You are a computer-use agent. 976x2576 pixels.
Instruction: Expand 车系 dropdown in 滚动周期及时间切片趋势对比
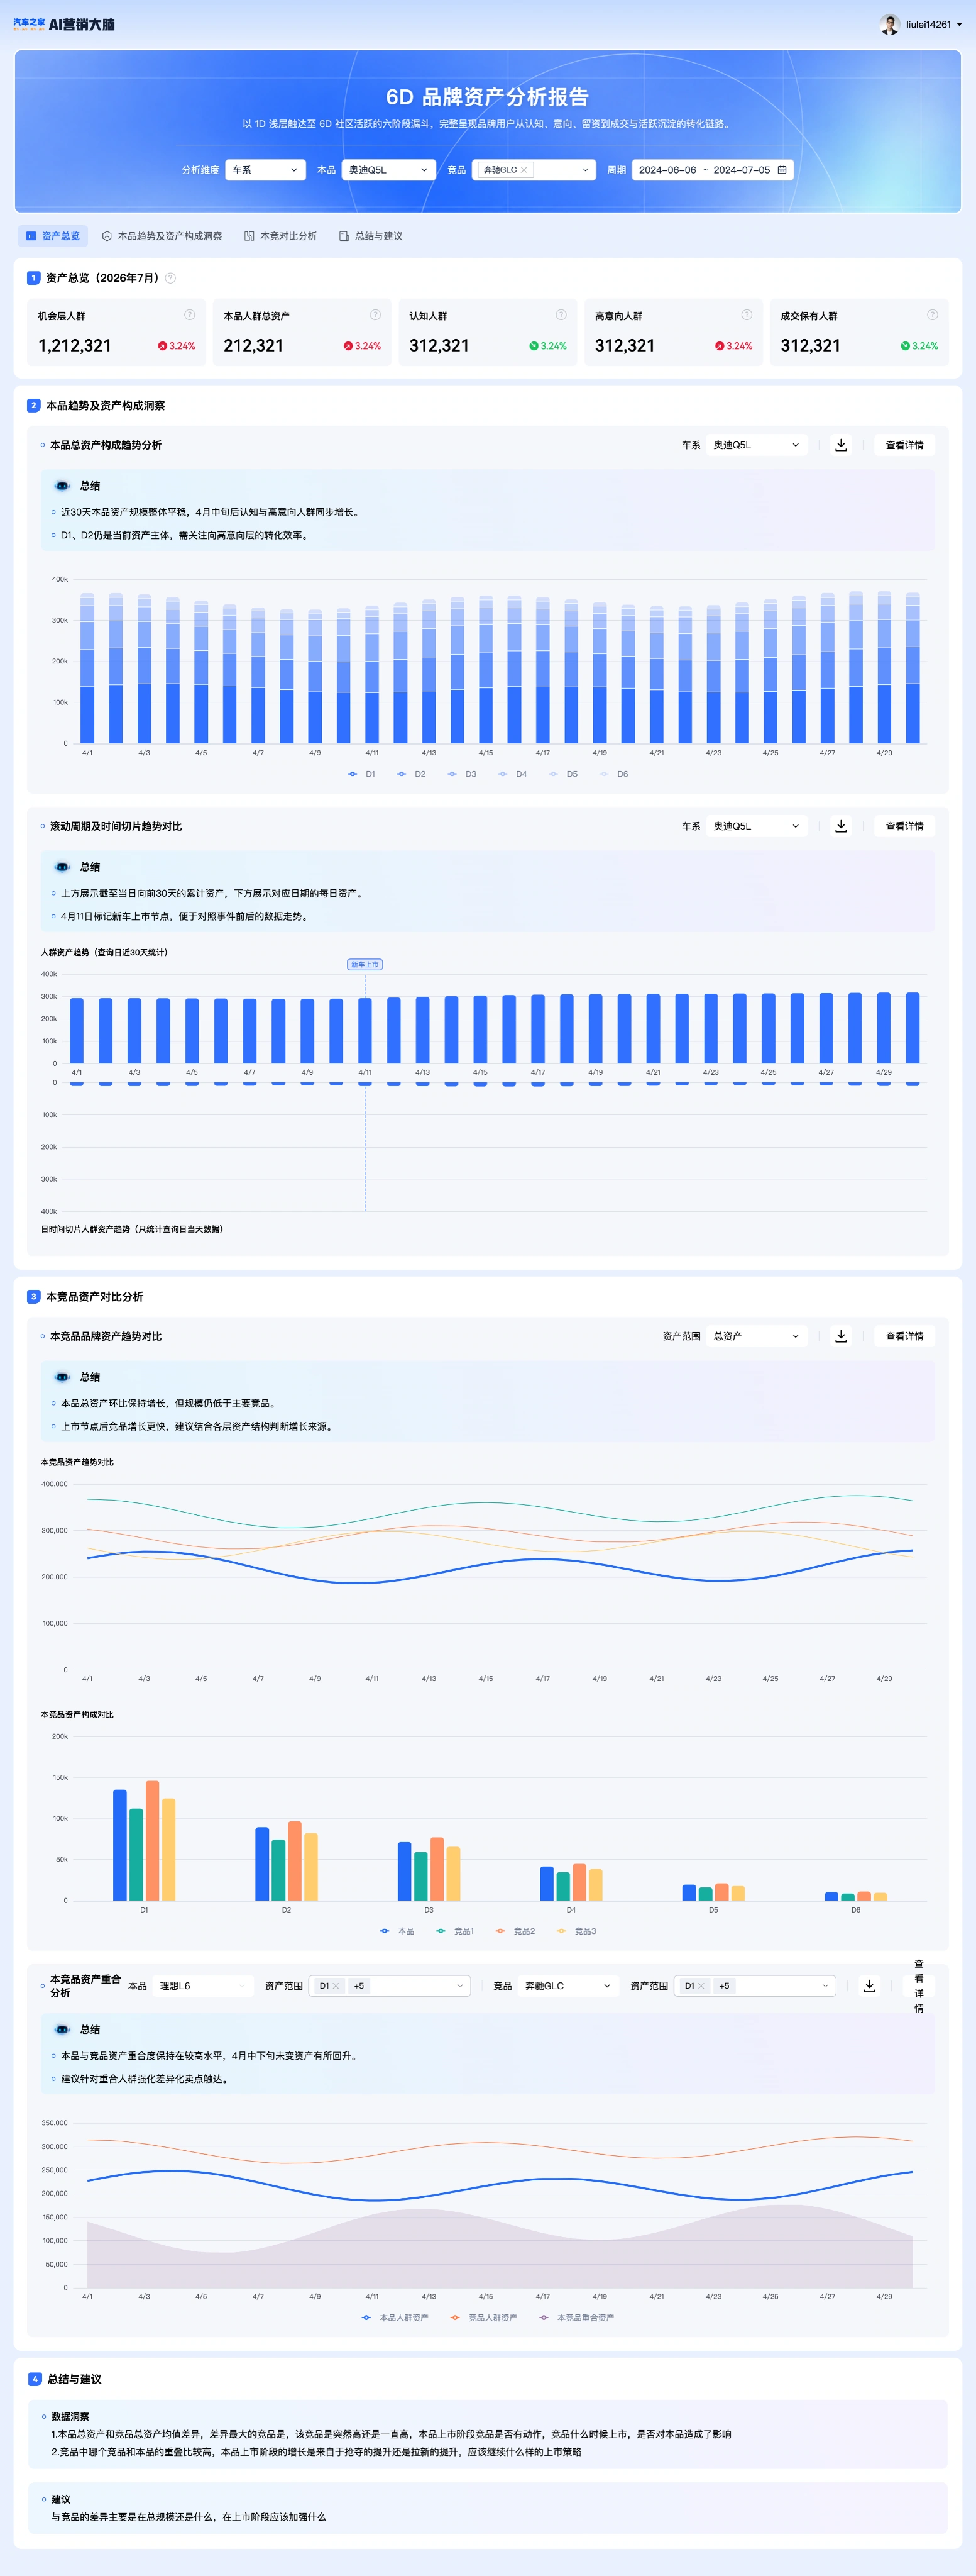756,826
